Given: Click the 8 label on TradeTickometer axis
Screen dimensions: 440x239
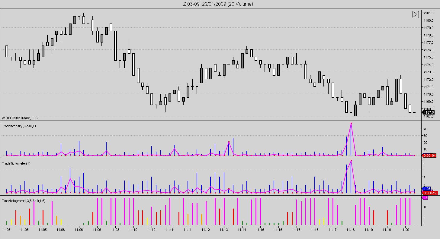Looking at the screenshot, I should point(424,161).
